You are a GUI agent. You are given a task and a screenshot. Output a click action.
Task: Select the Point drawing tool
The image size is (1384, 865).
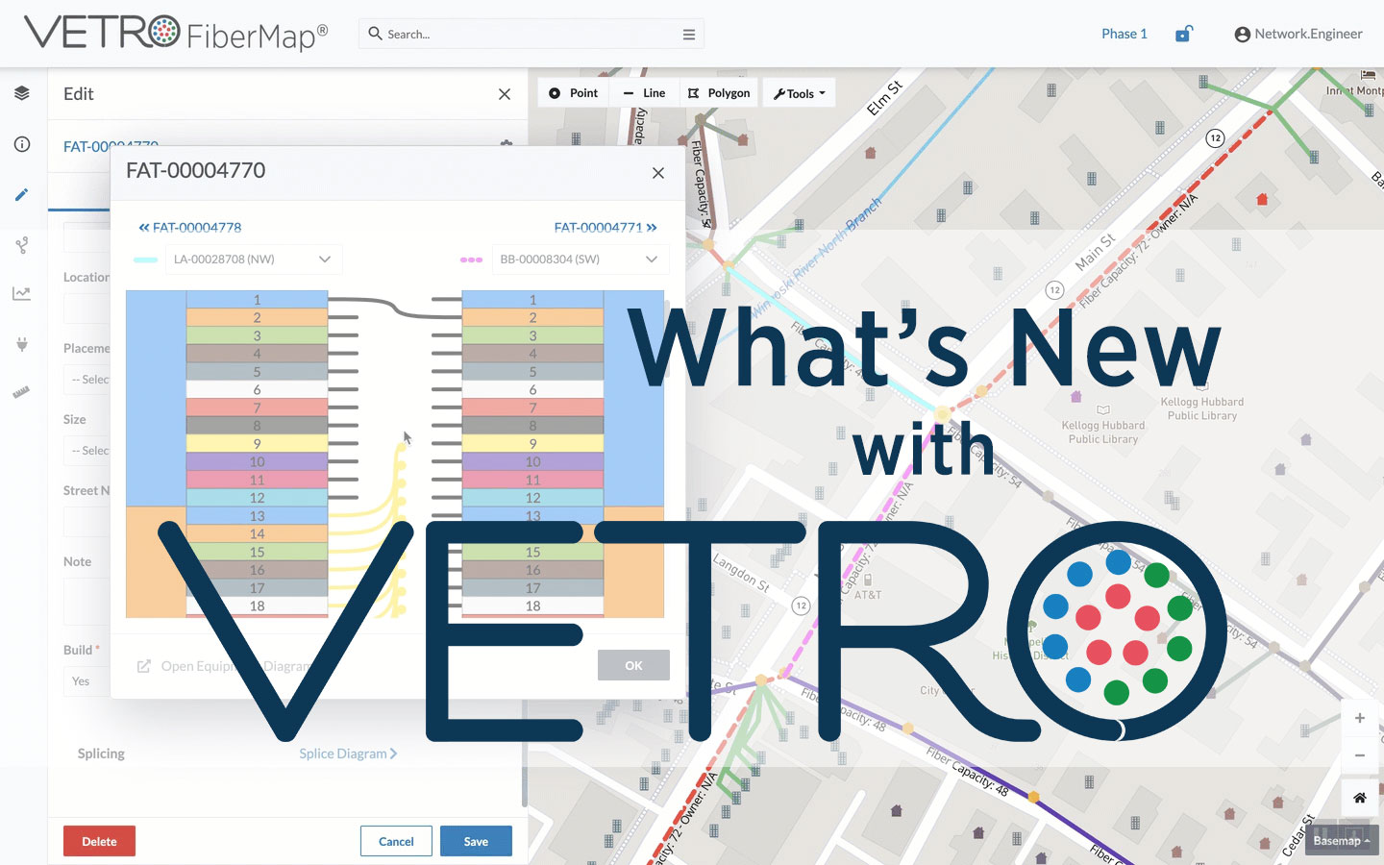(x=573, y=92)
